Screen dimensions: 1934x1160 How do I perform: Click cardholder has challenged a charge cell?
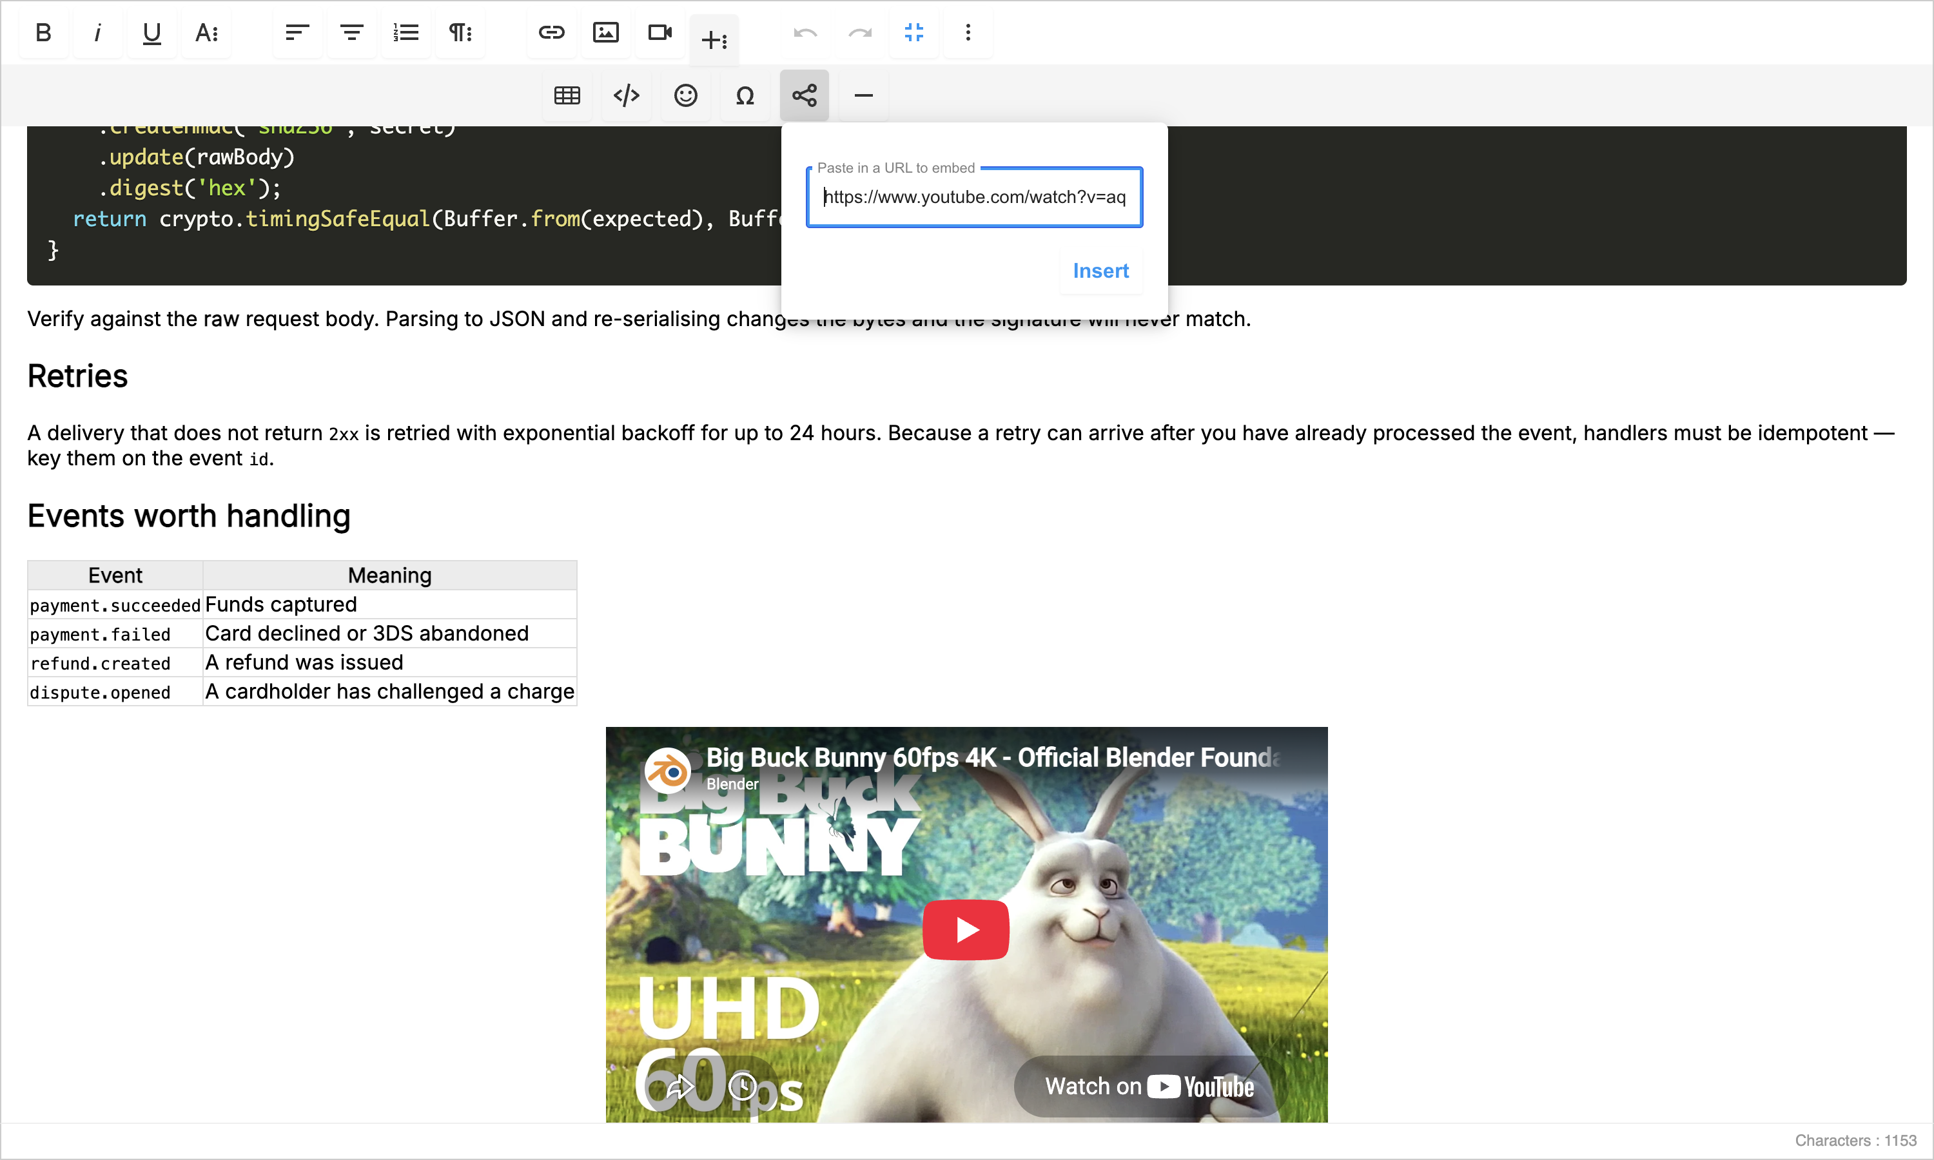389,691
